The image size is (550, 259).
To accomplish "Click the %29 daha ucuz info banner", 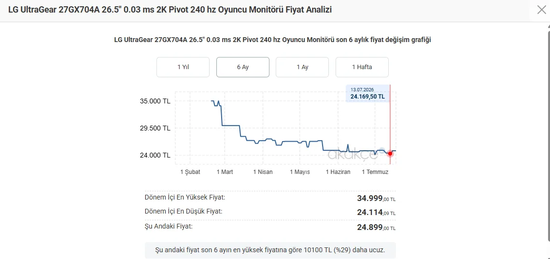I will click(270, 250).
